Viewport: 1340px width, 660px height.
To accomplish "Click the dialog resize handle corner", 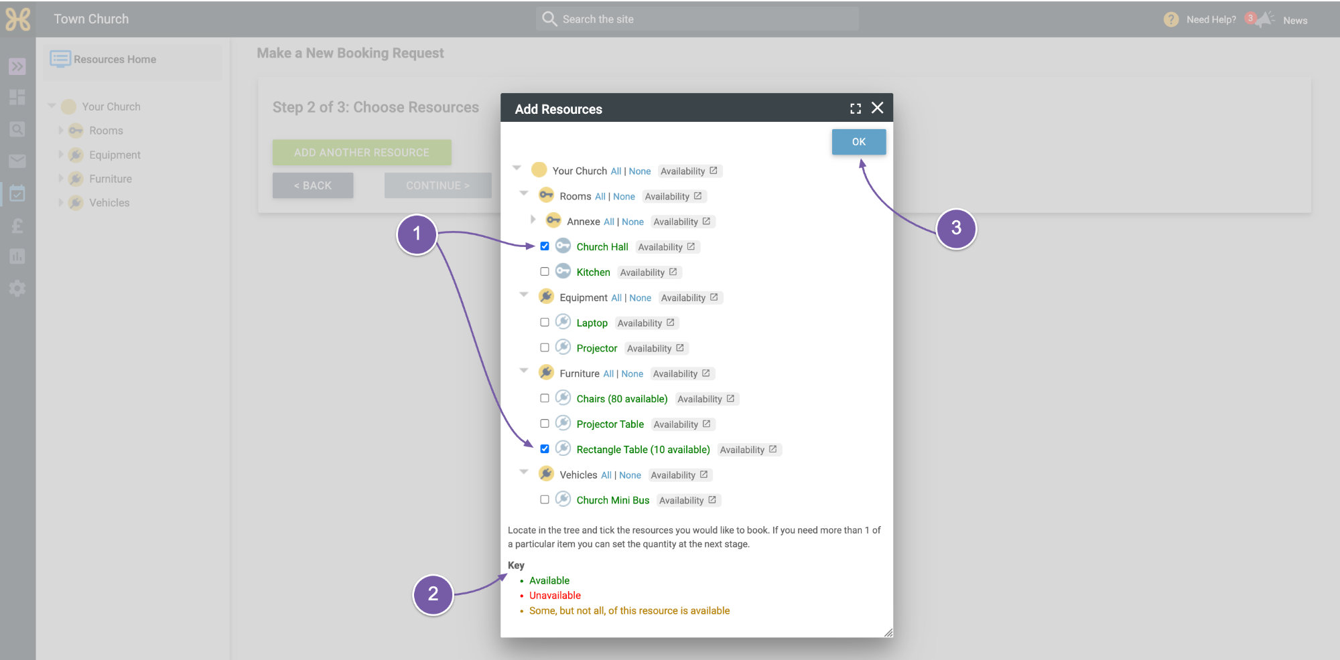I will pyautogui.click(x=888, y=633).
